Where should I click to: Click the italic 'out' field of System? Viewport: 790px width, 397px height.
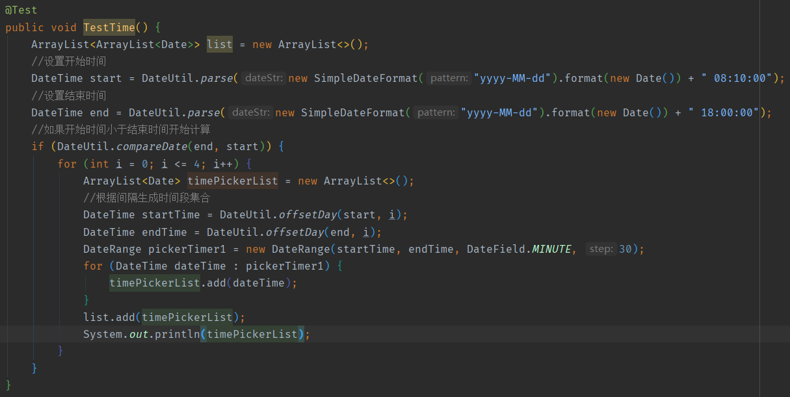(138, 334)
